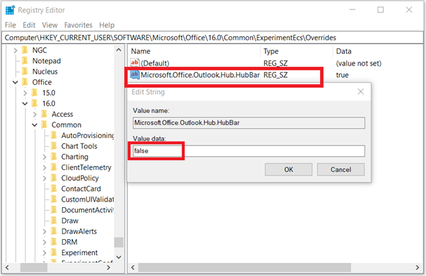This screenshot has width=426, height=276.
Task: Open the View menu
Action: point(50,25)
